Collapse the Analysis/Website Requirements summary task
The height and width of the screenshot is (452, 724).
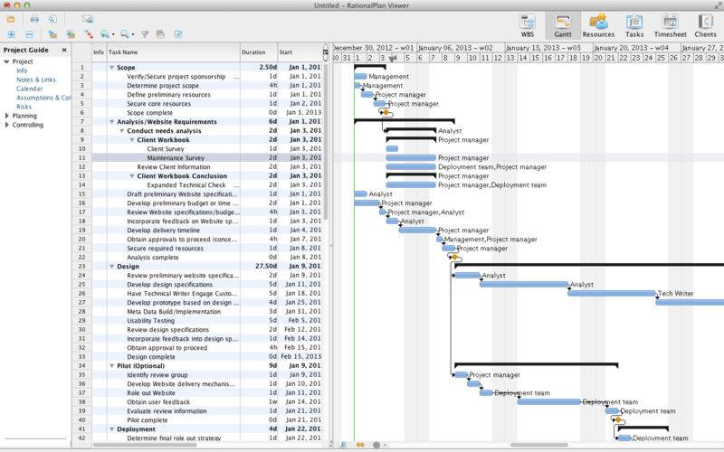tap(111, 122)
